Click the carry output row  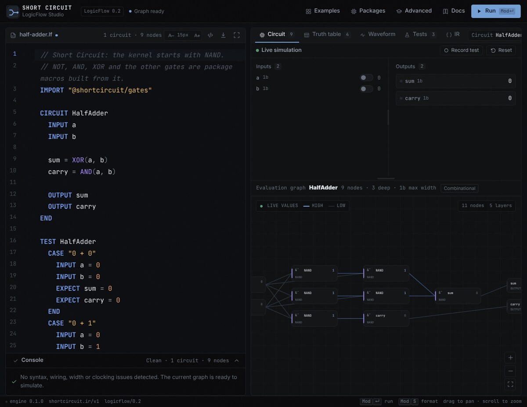tap(455, 98)
